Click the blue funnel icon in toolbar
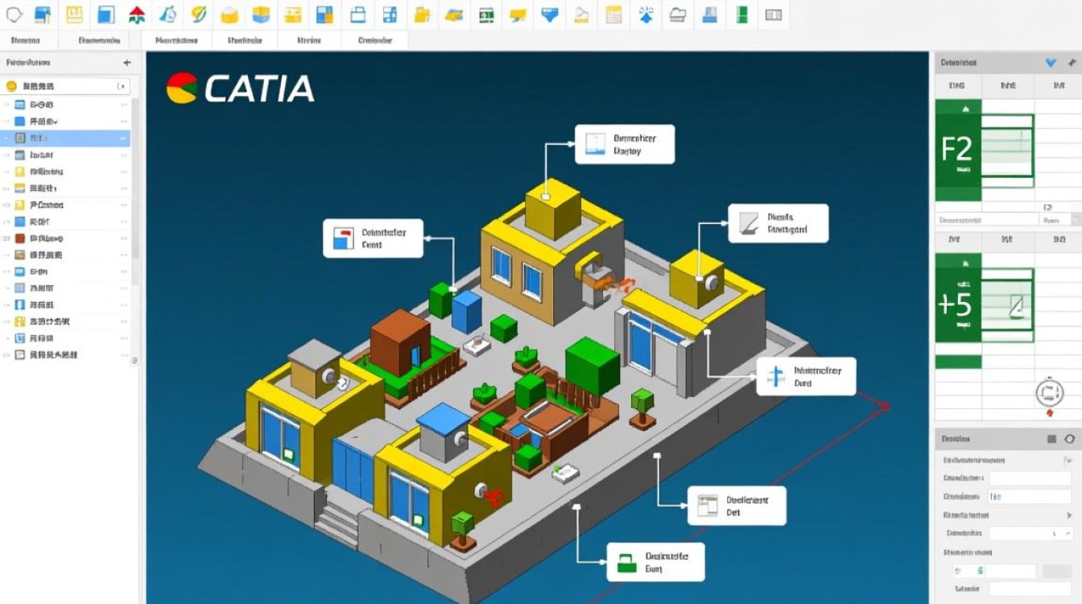1082x604 pixels. coord(550,14)
